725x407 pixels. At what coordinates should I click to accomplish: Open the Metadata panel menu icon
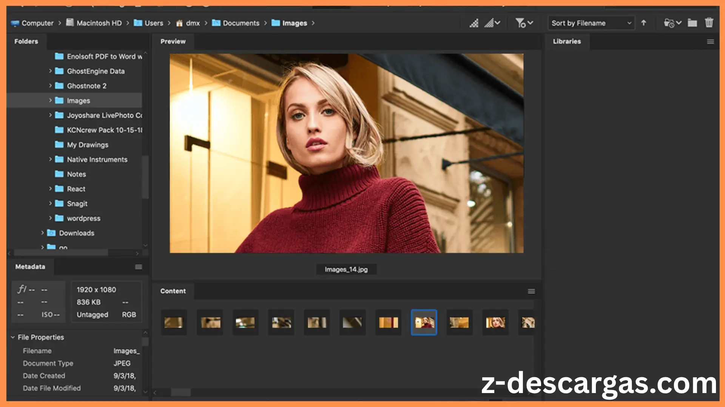tap(139, 267)
